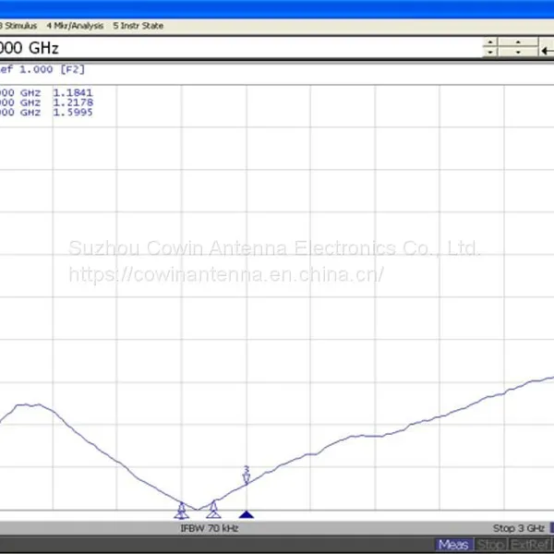Click the backspace left-arrow button
Image resolution: width=554 pixels, height=554 pixels.
point(547,51)
